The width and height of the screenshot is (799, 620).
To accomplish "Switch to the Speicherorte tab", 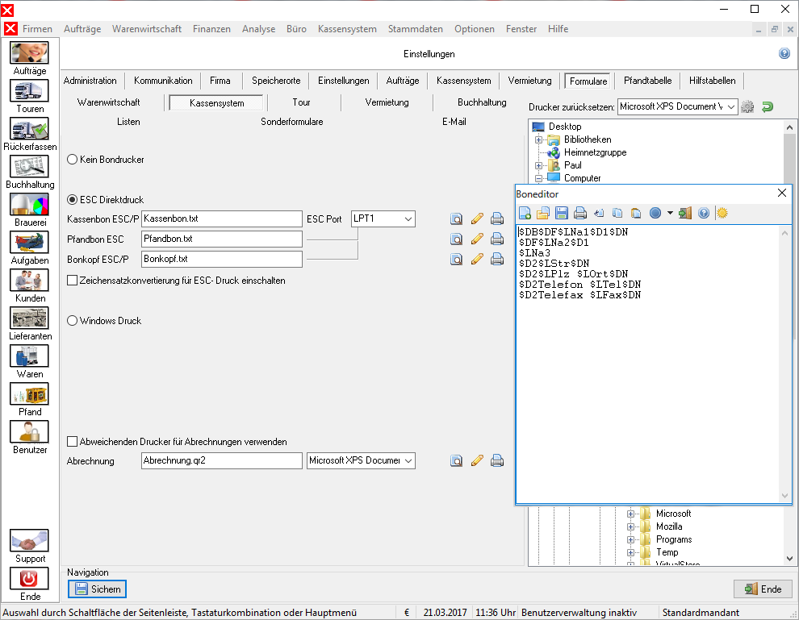I will (276, 81).
